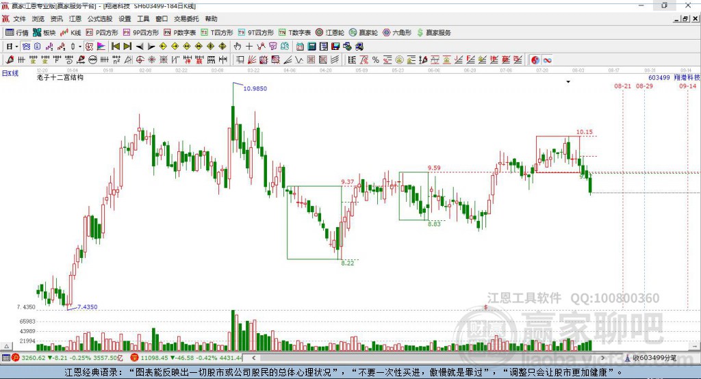Open the calendar date icon

300,47
